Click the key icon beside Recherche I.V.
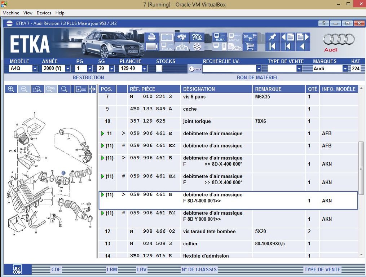Viewport: 366px width, 277px height. (195, 69)
